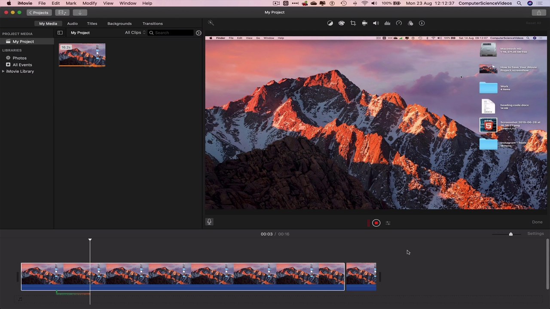Open the stabilization camera tool

(x=364, y=23)
